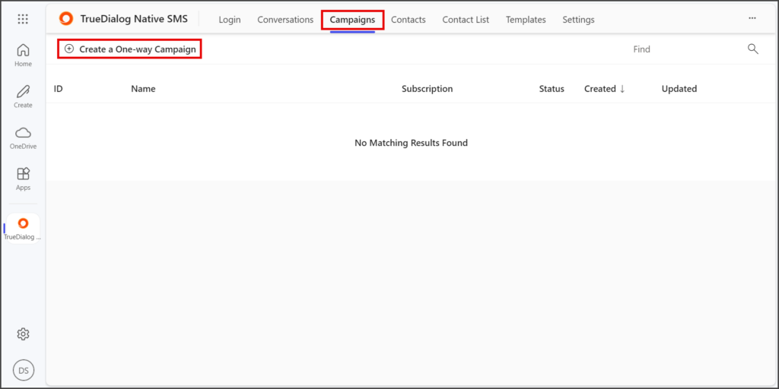Sort by the Name column header
779x389 pixels.
[x=143, y=89]
